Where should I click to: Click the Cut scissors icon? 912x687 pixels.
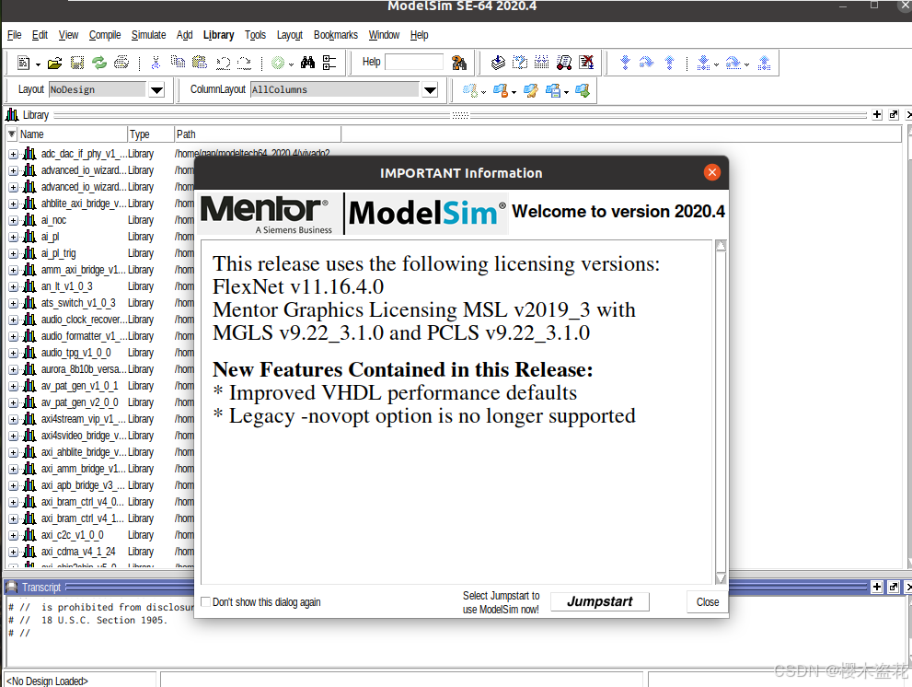(x=156, y=63)
